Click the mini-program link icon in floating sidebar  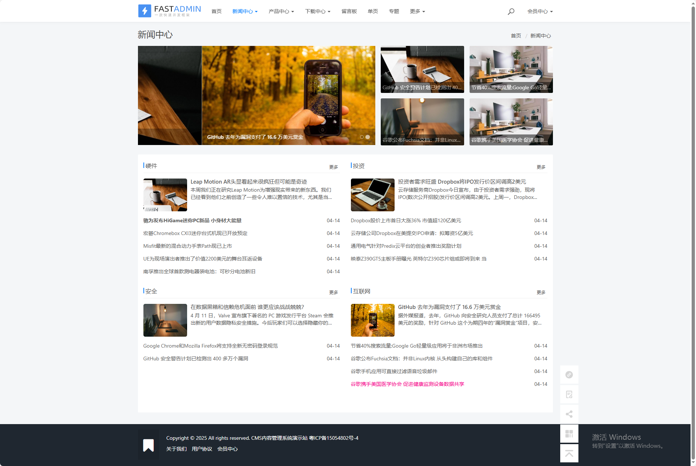coord(569,375)
